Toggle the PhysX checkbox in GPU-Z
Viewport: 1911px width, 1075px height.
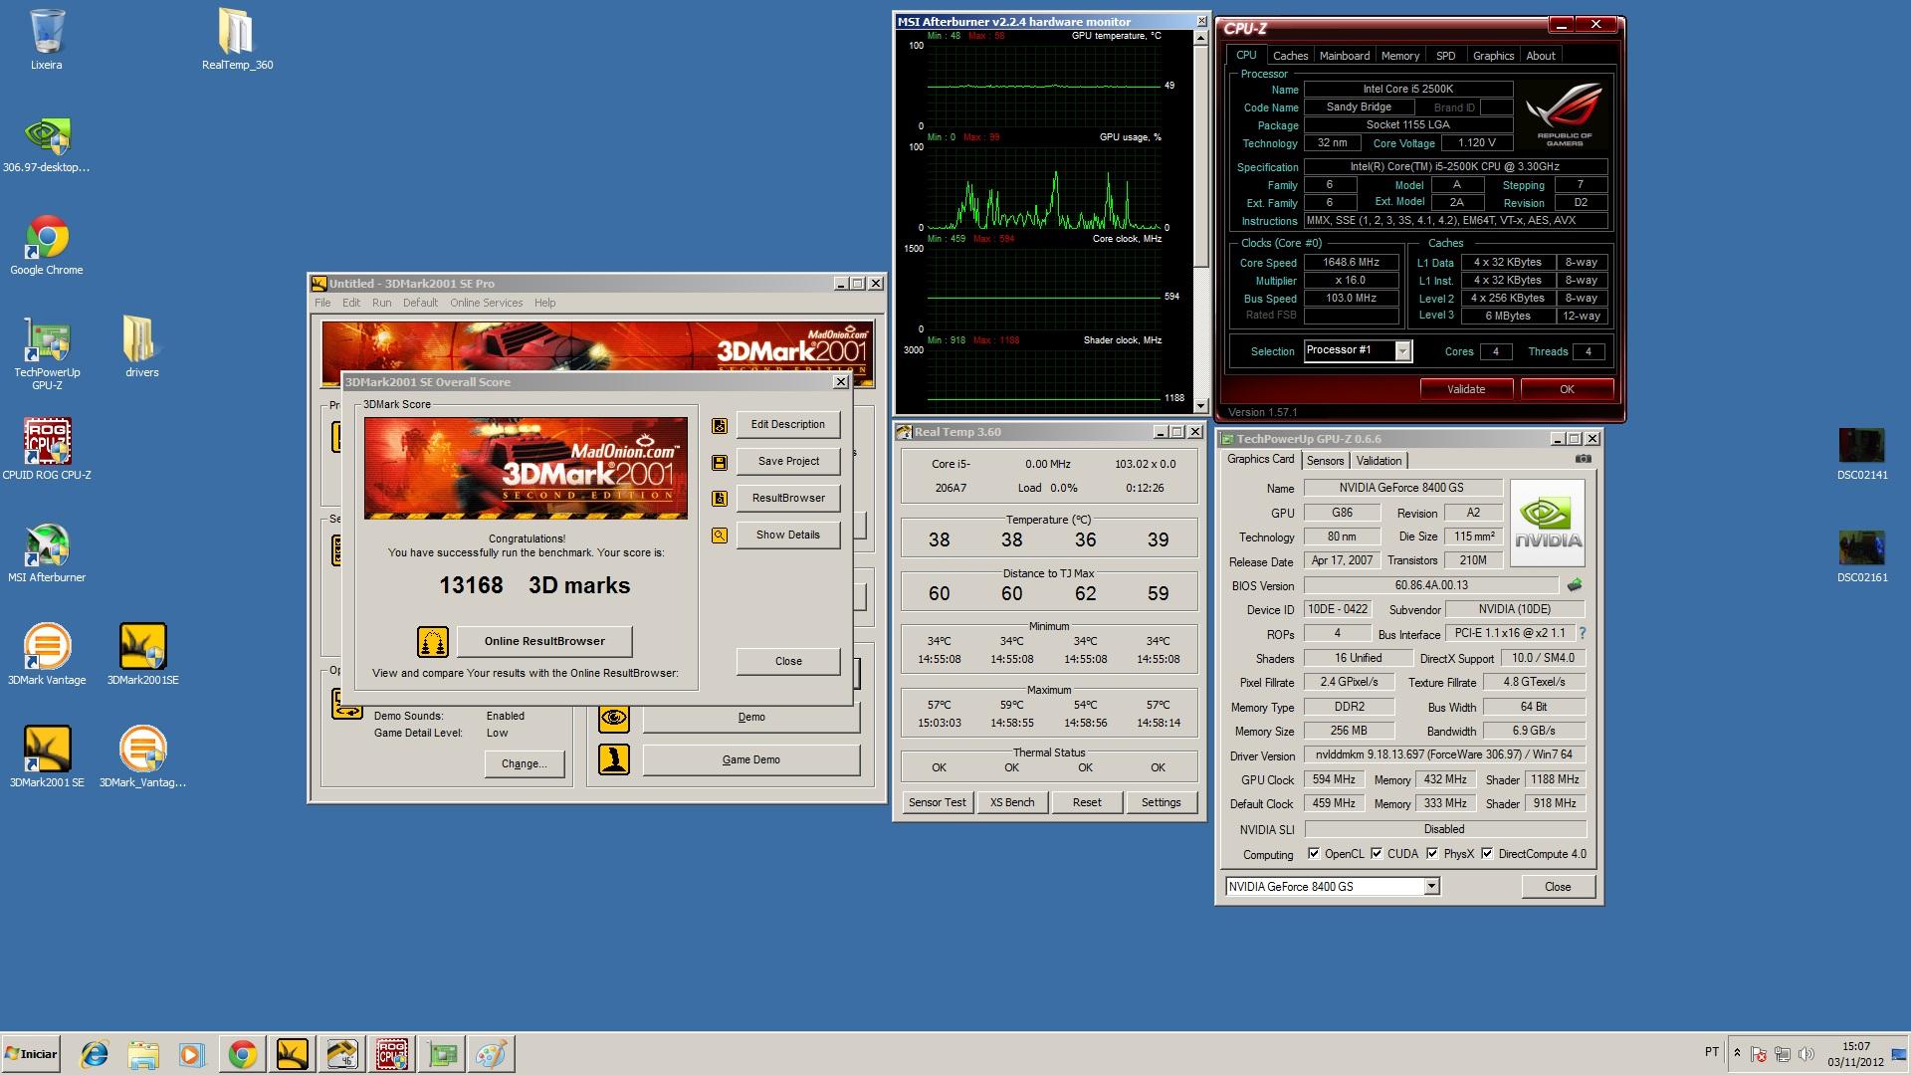click(x=1432, y=854)
